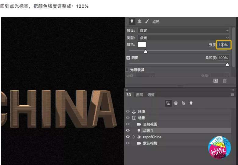Image resolution: width=238 pixels, height=165 pixels.
Task: Select the 点光 1 light row
Action: (181, 131)
